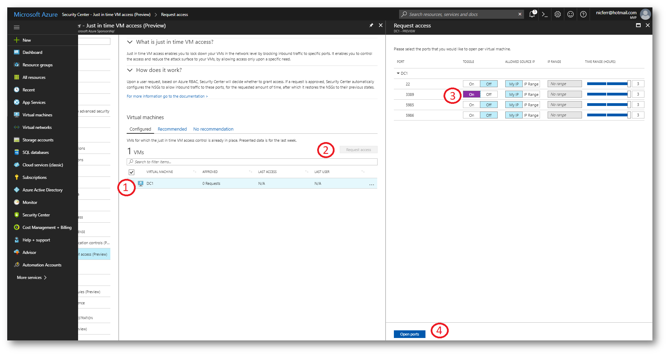Screen dimensions: 667x355
Task: Switch to No recommendation tab
Action: 213,129
